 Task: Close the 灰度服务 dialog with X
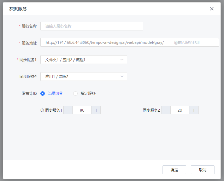pos(212,9)
